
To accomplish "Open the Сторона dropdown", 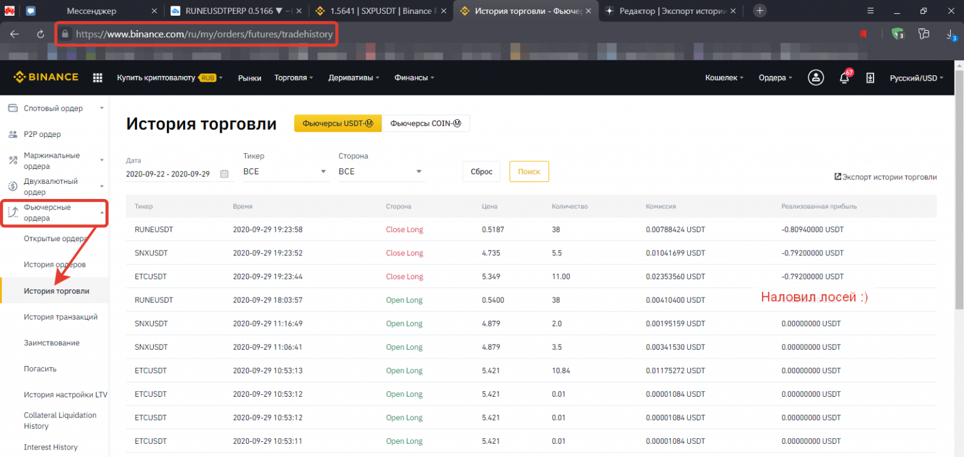I will (x=382, y=171).
